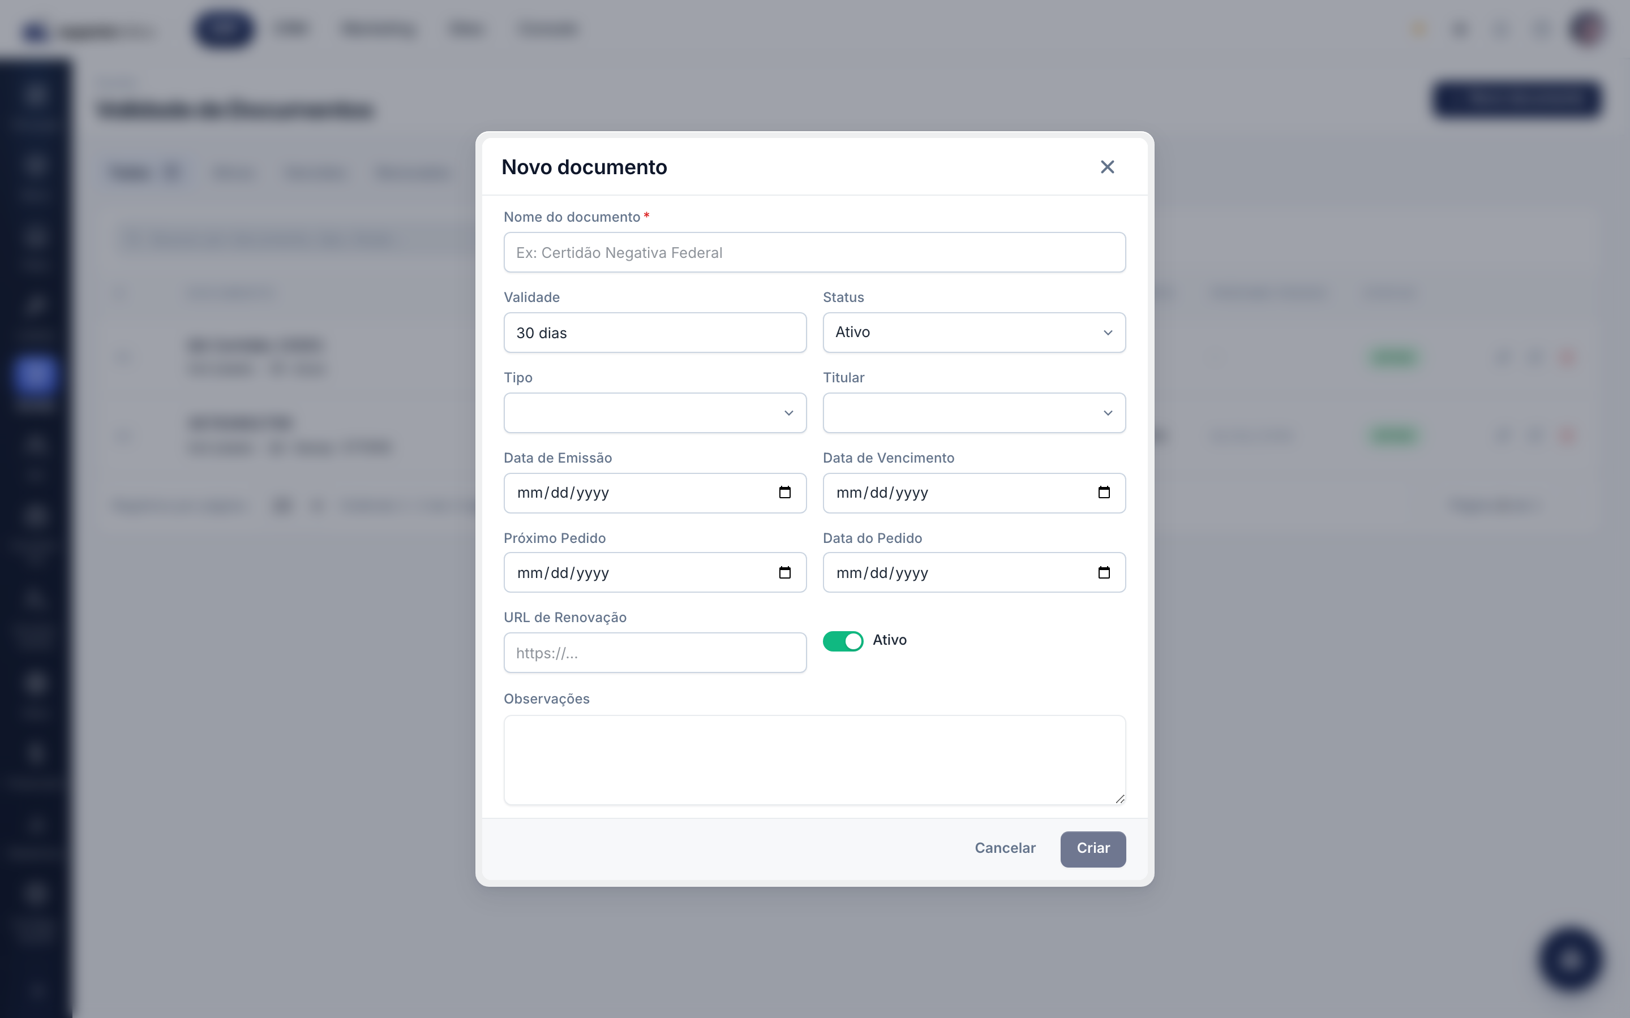Click the Validade field with 30 dias
This screenshot has width=1630, height=1018.
click(655, 333)
